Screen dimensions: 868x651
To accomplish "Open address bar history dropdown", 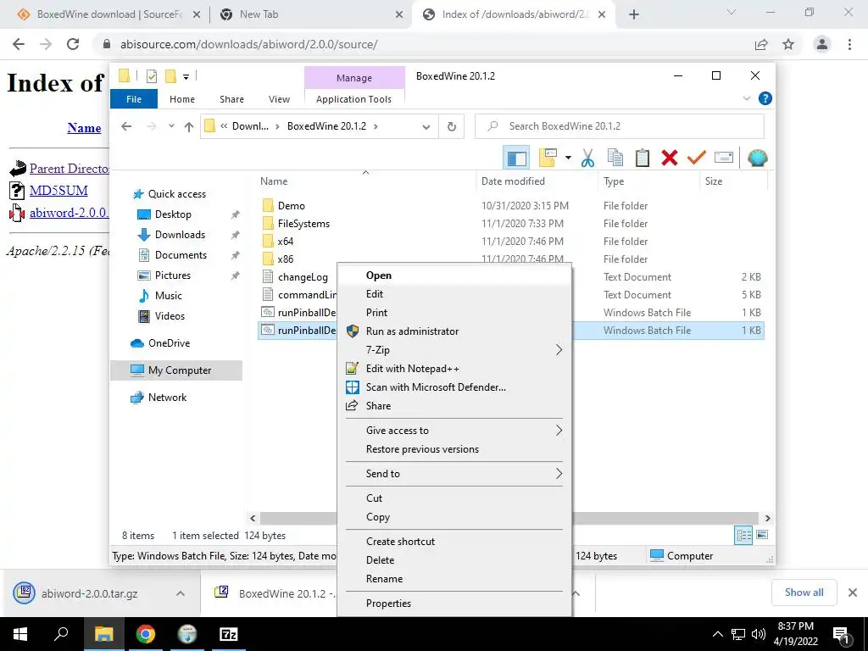I will tap(426, 127).
